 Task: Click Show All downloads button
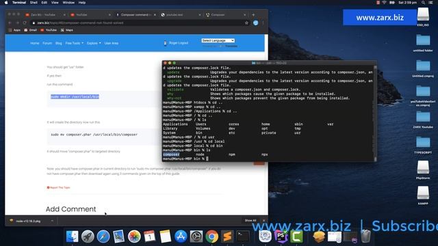pyautogui.click(x=250, y=221)
